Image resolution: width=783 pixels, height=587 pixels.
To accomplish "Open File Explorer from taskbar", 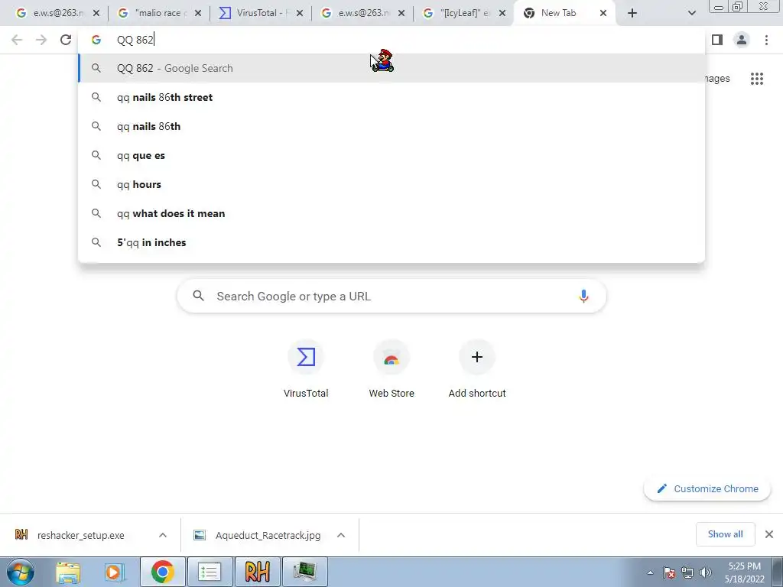I will (x=68, y=572).
